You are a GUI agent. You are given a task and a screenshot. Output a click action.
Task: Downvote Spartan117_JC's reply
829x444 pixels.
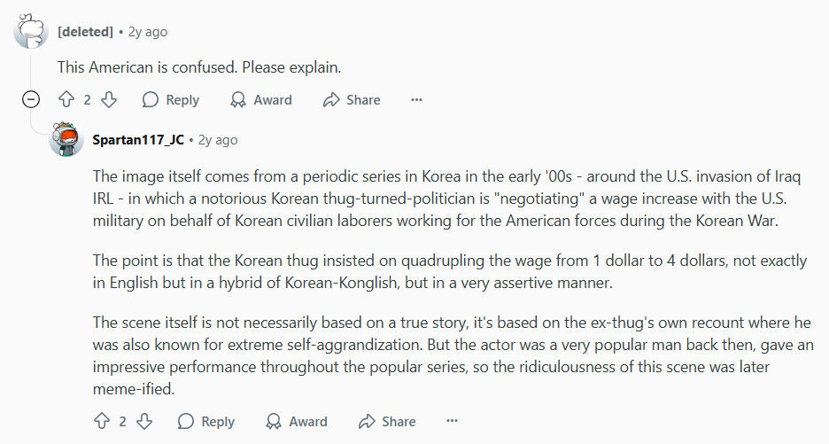[144, 421]
